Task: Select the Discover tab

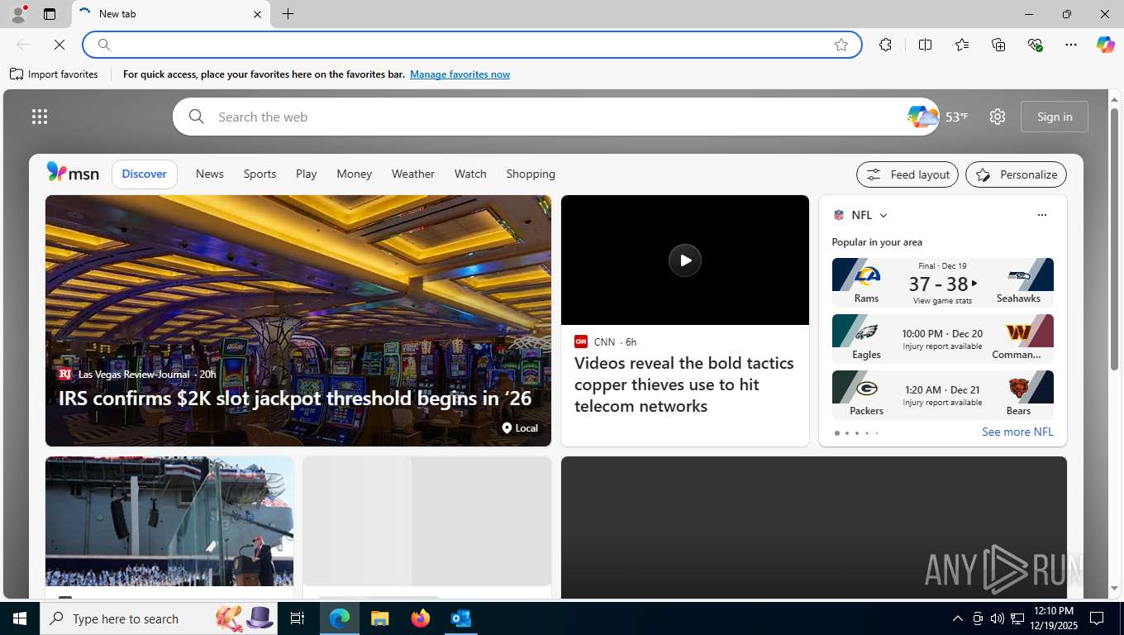Action: (145, 174)
